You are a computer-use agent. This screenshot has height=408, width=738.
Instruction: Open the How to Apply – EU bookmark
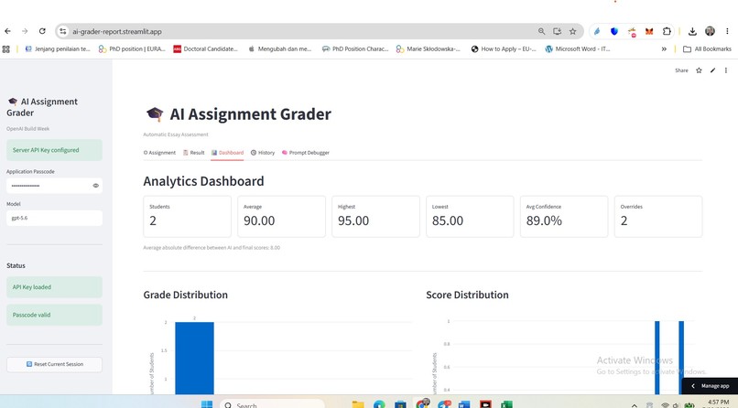(x=503, y=48)
